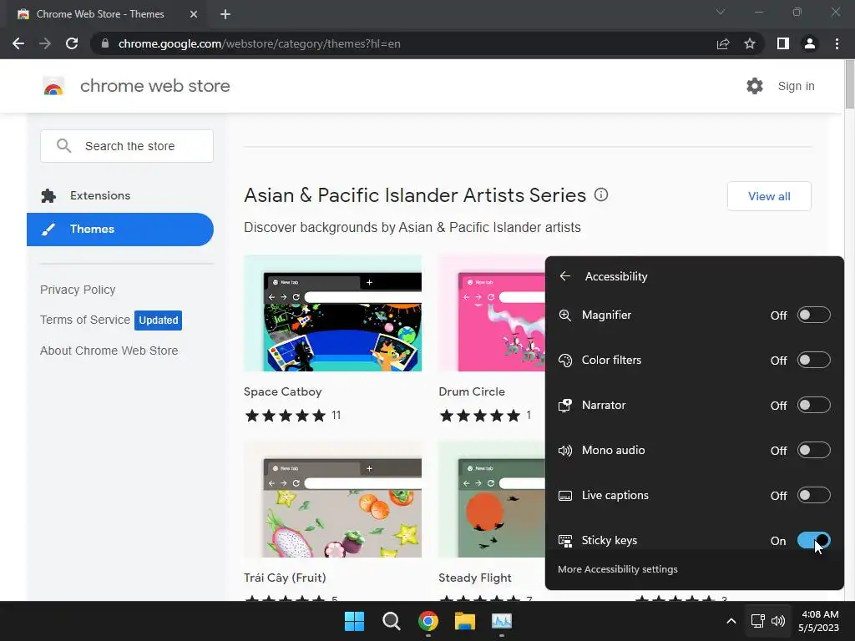This screenshot has height=641, width=855.
Task: Click the Trái Cây (Fruit) title
Action: click(x=285, y=578)
